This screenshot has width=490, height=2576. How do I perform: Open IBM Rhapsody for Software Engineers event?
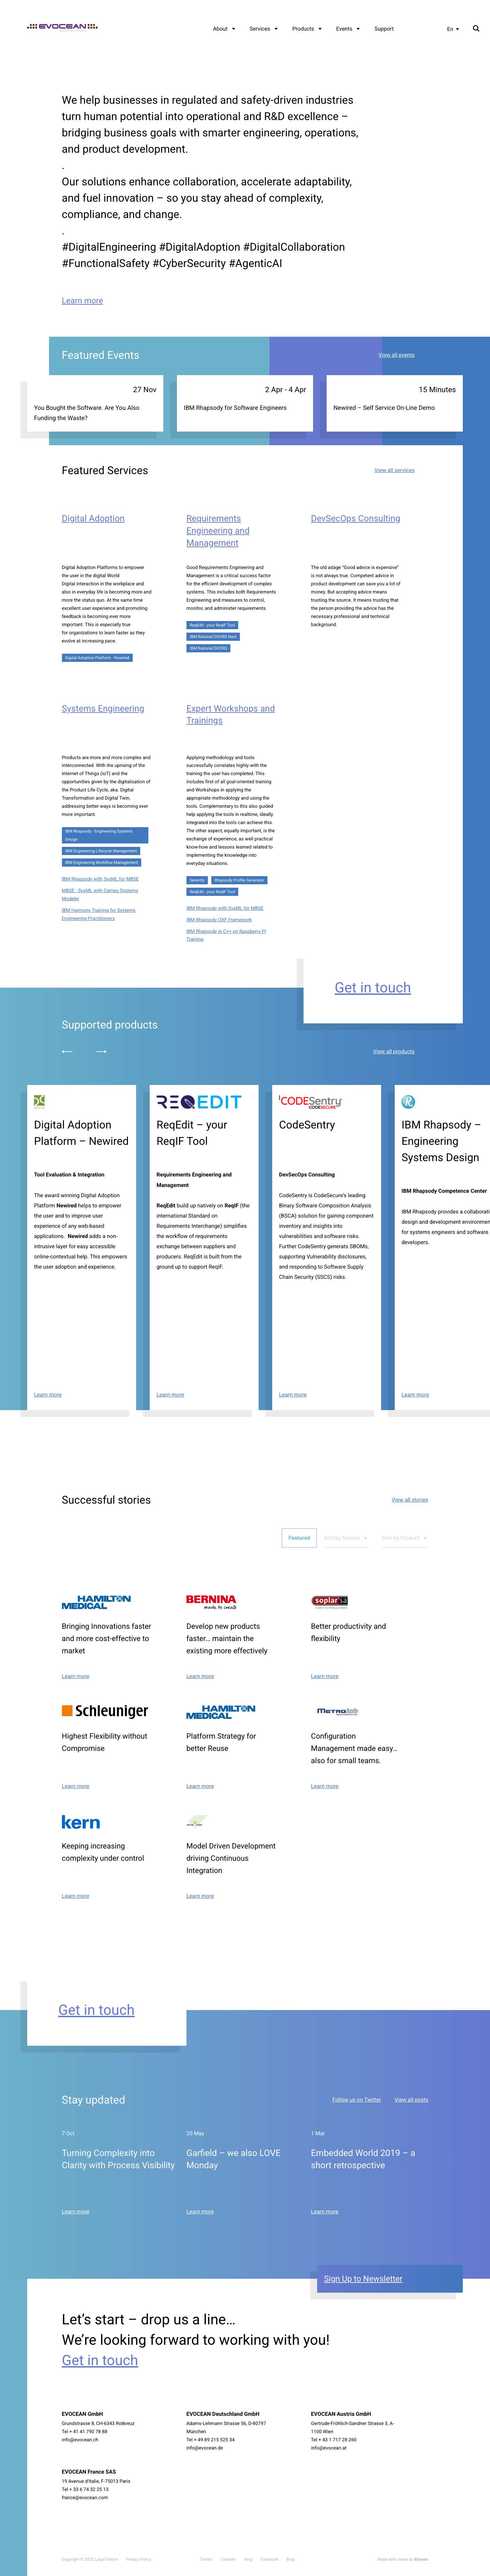click(x=245, y=403)
